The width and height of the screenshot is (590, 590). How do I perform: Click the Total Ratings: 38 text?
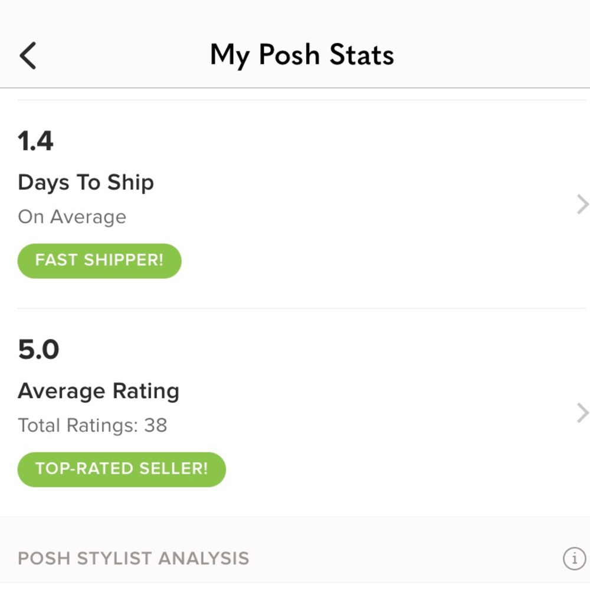tap(92, 425)
